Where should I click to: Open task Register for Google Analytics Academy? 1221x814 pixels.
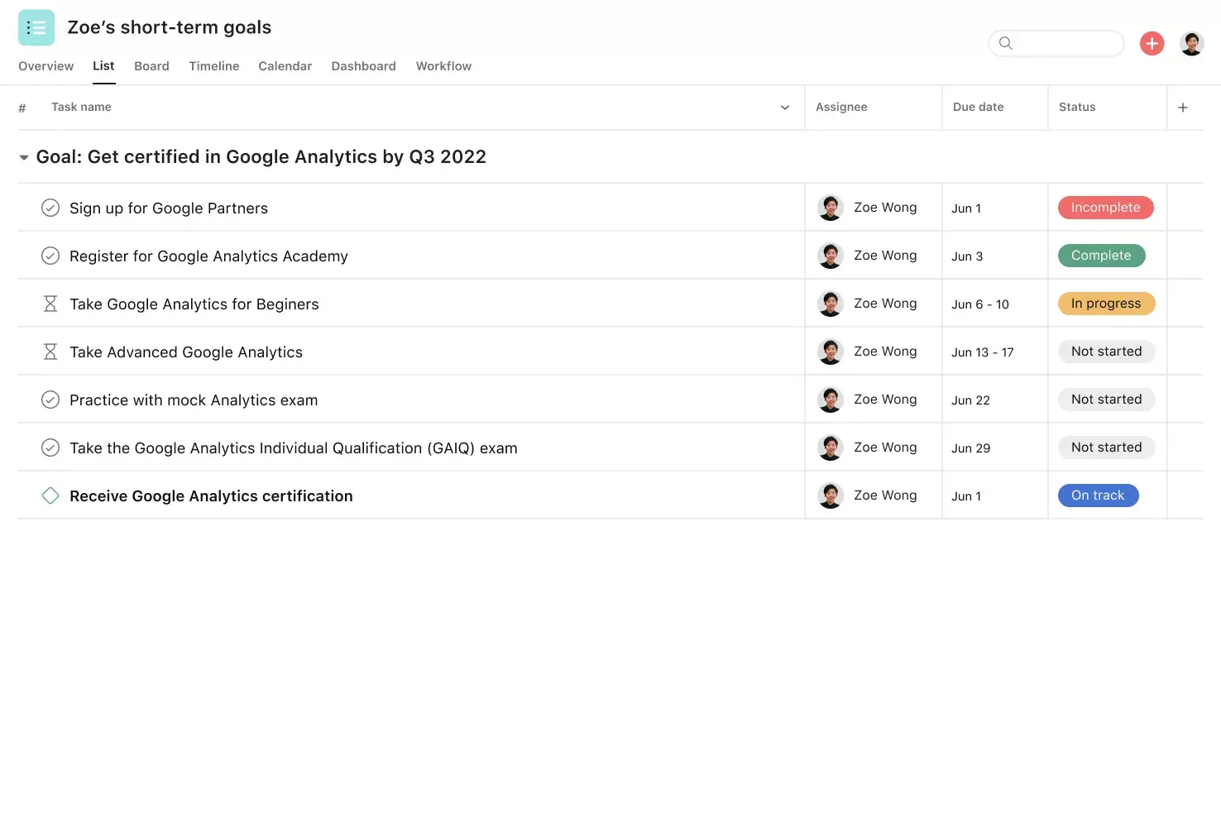click(x=208, y=256)
